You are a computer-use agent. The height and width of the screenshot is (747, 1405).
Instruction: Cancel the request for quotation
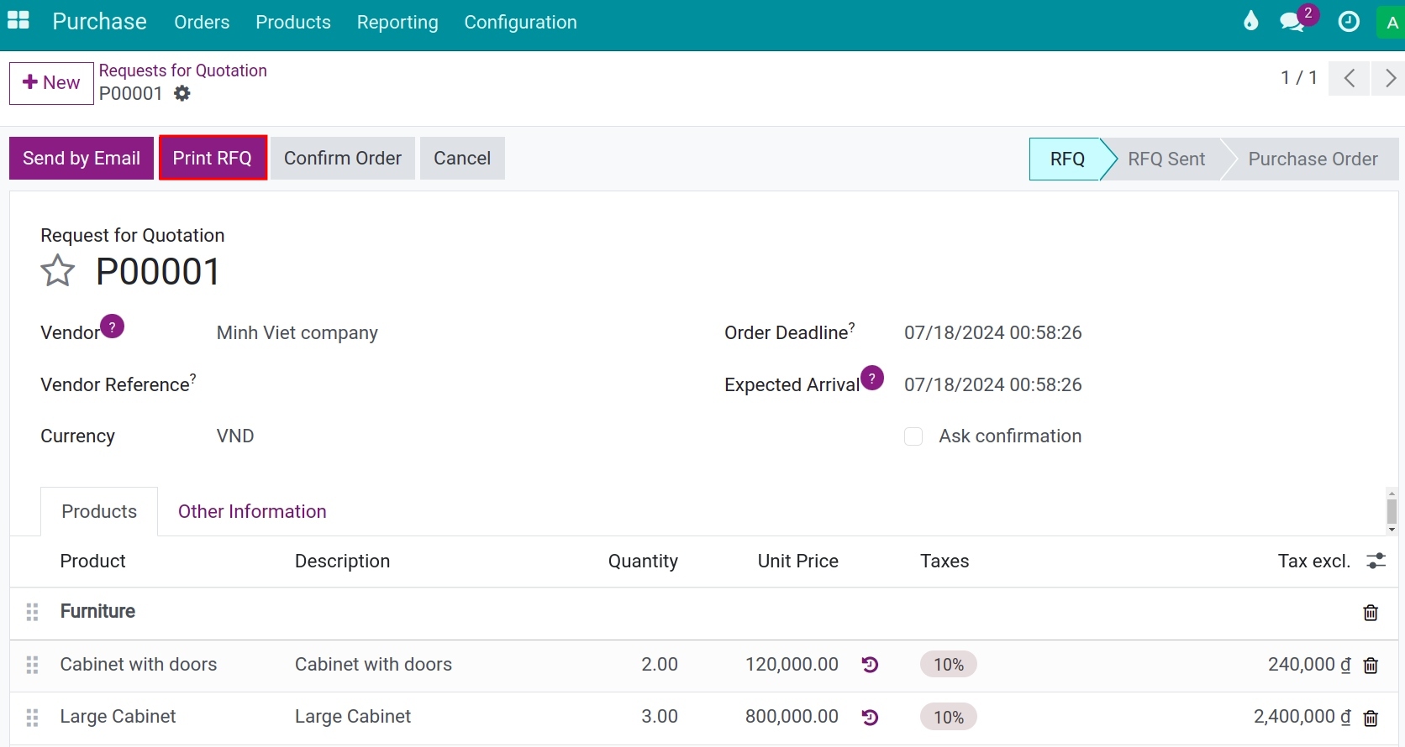[x=462, y=158]
